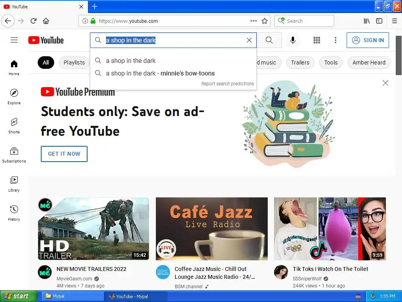
Task: Click the MovieGasm channel avatar
Action: click(45, 272)
